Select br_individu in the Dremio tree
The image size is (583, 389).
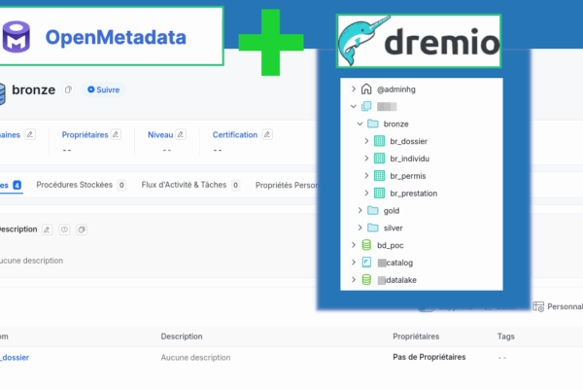410,159
